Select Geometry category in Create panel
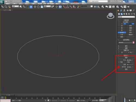 click(119, 14)
